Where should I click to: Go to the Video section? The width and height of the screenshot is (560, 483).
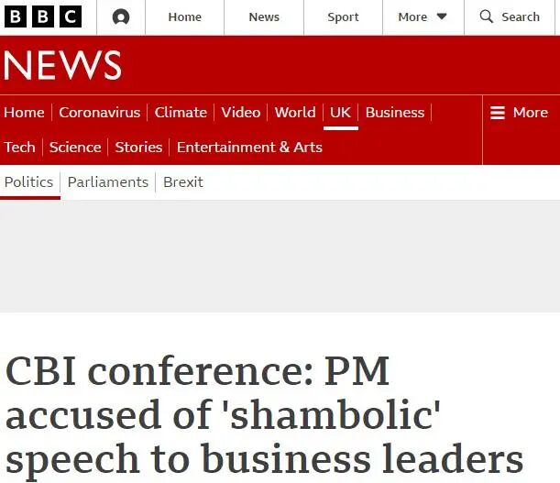241,113
